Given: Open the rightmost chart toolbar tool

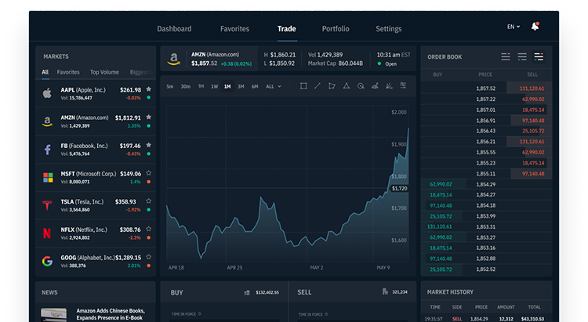Looking at the screenshot, I should click(403, 86).
